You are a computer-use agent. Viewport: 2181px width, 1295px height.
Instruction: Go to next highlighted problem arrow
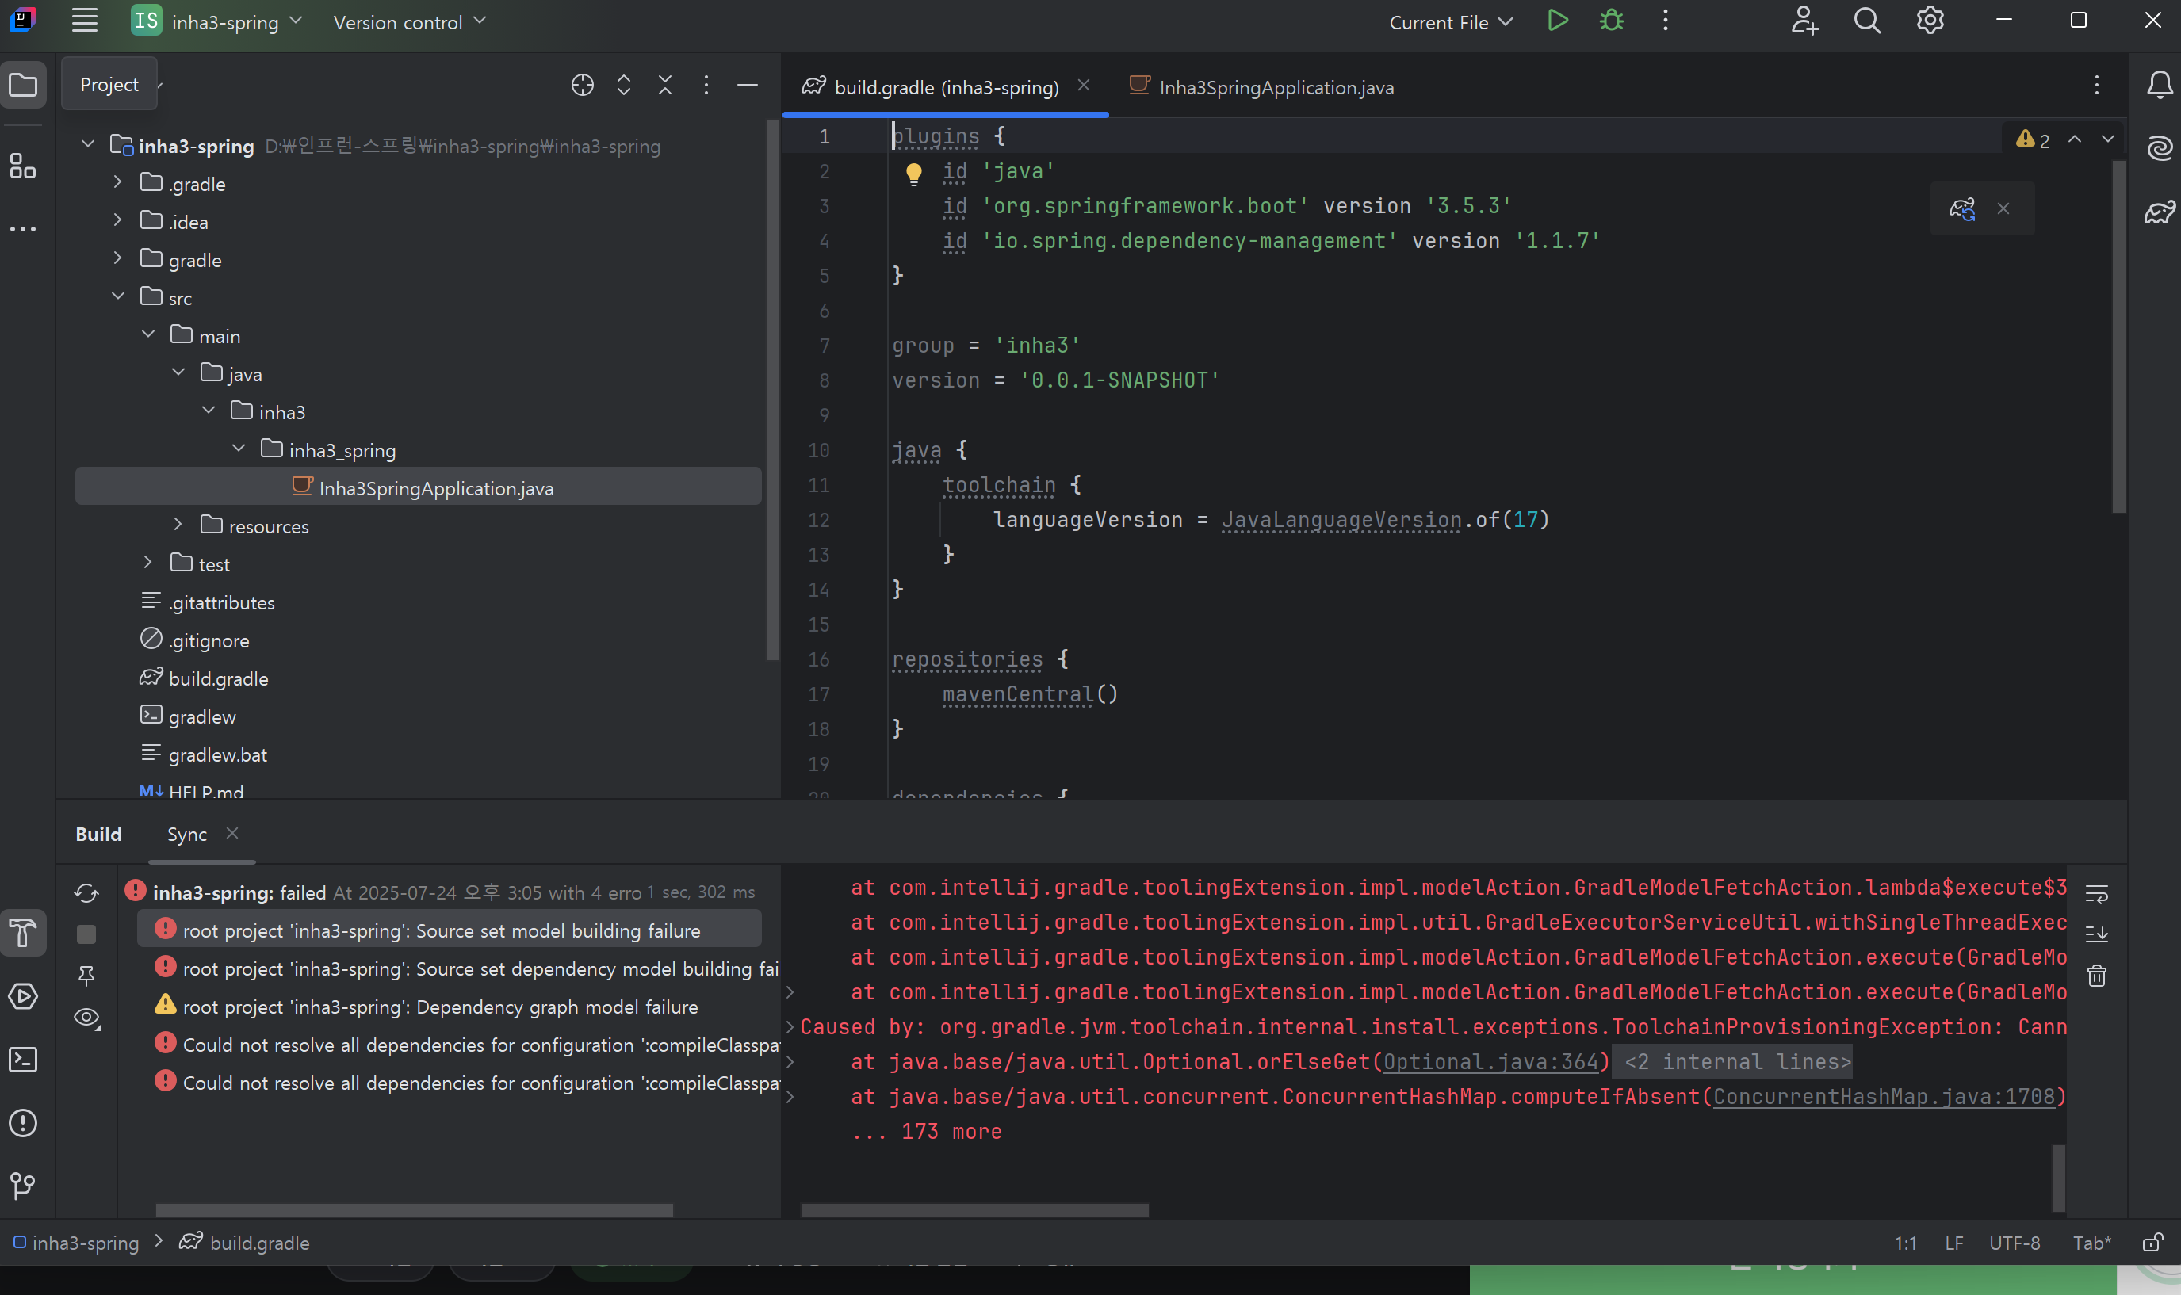pyautogui.click(x=2108, y=139)
